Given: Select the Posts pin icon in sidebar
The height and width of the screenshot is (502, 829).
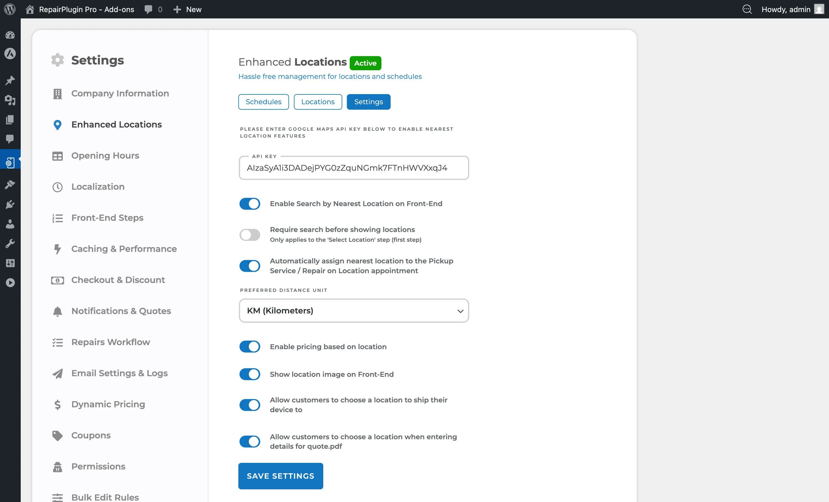Looking at the screenshot, I should click(x=10, y=80).
